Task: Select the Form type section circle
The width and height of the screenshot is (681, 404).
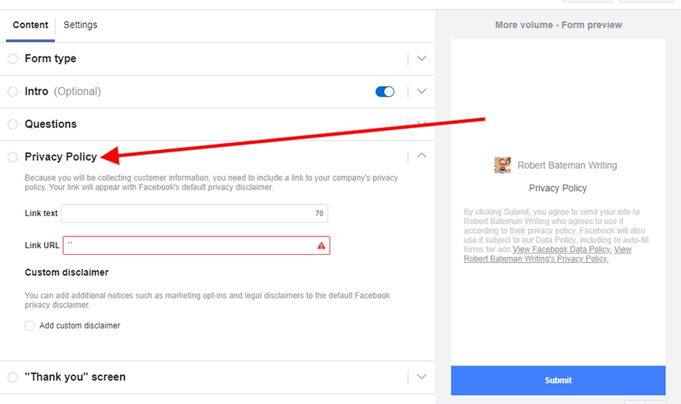Action: click(x=12, y=59)
